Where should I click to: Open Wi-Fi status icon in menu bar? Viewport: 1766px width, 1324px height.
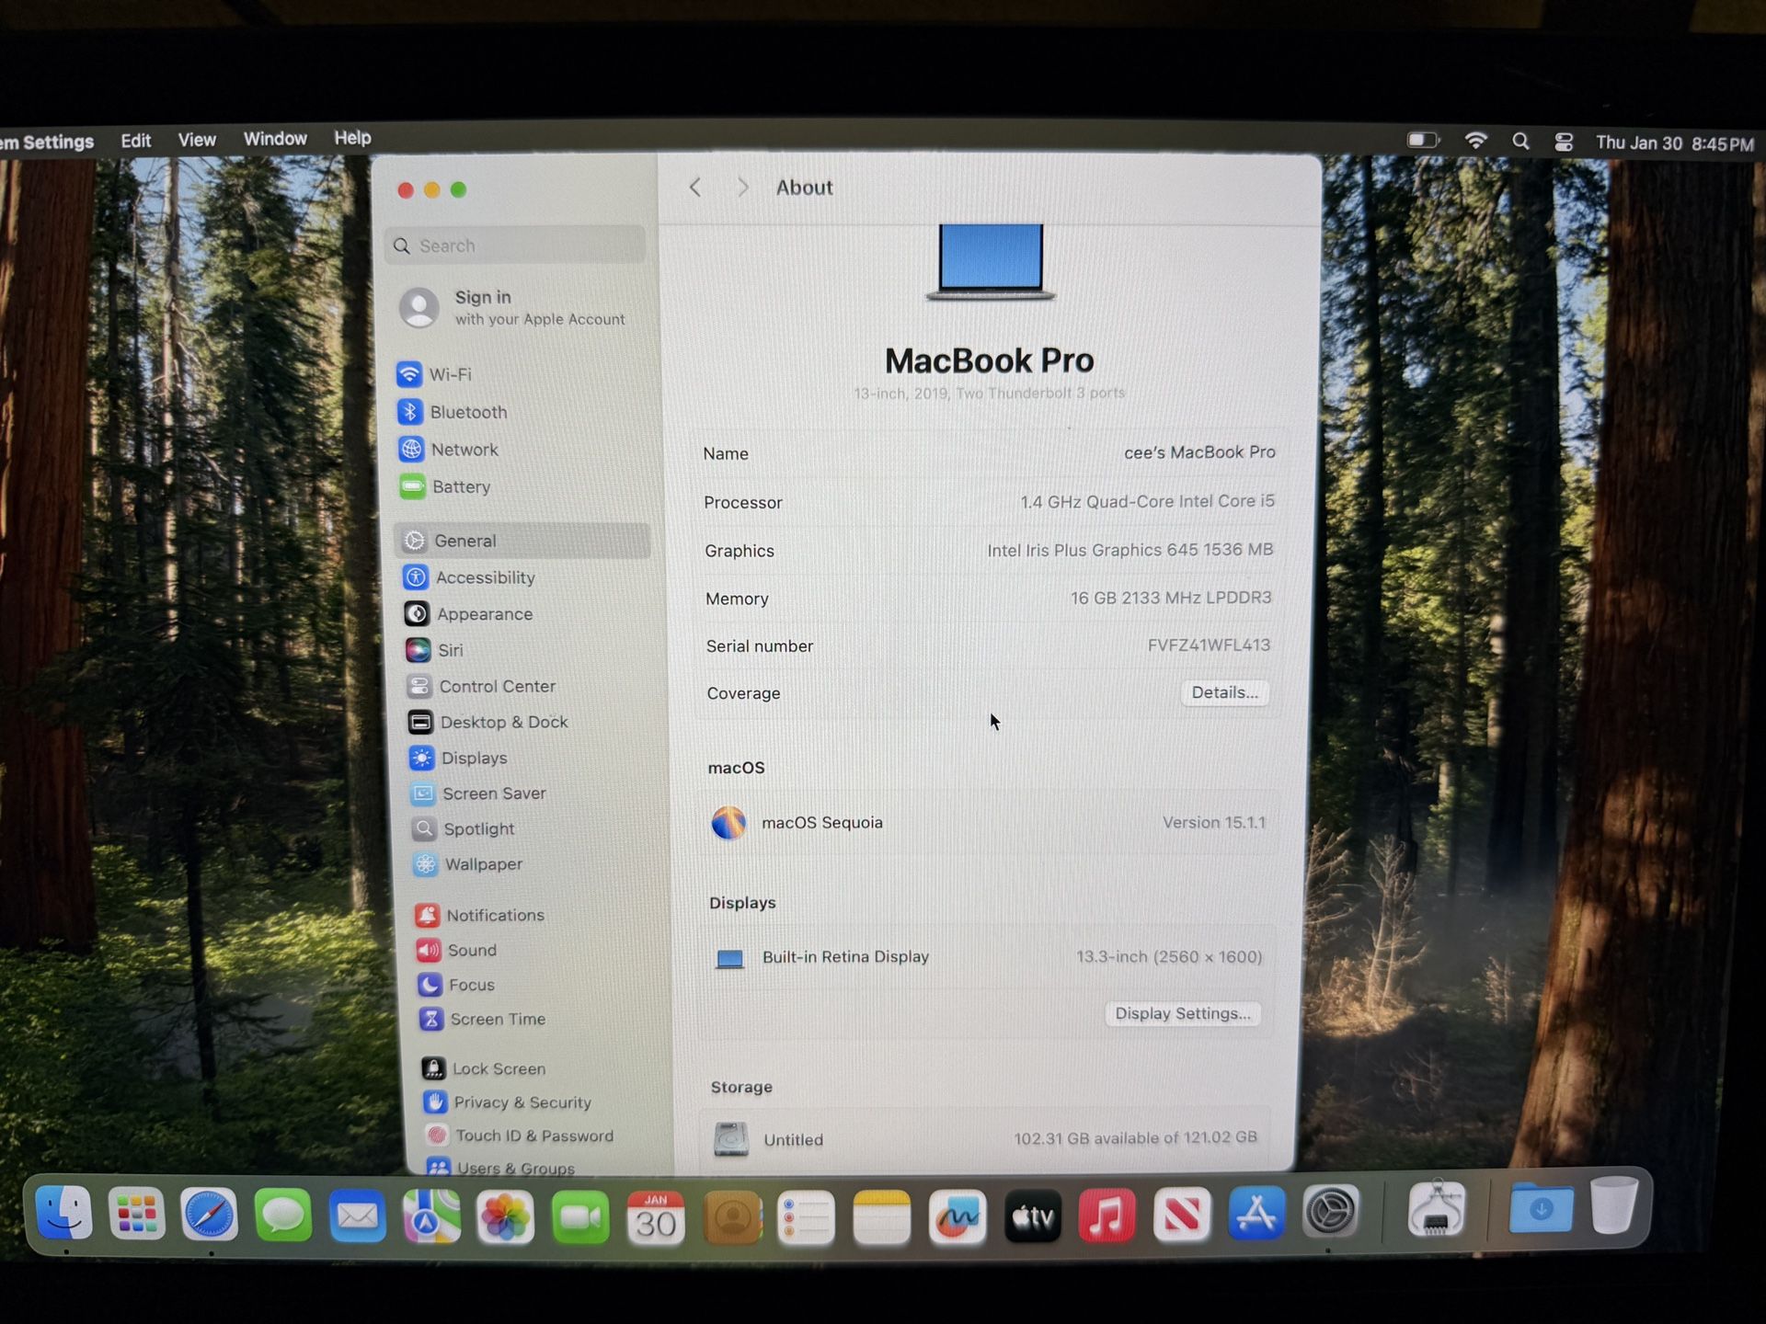pos(1476,141)
